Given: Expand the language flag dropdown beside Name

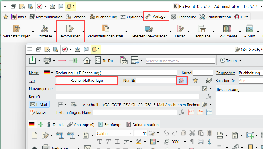Looking at the screenshot, I should [52, 73].
